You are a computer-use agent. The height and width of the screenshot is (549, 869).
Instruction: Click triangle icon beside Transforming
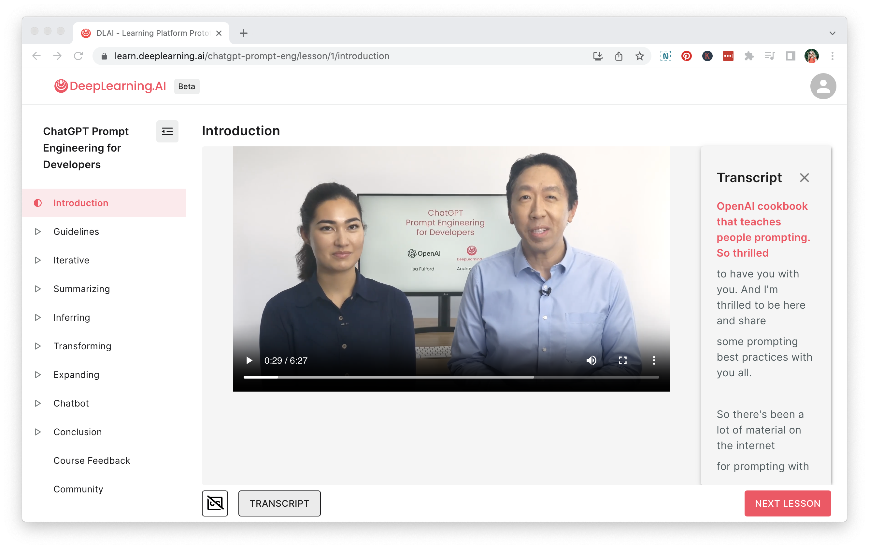37,346
